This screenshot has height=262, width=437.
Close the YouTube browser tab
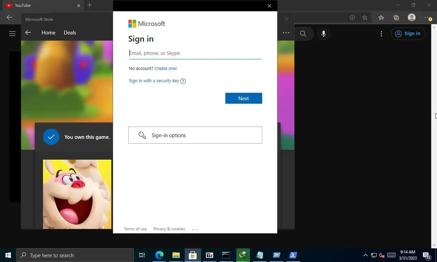[x=79, y=5]
